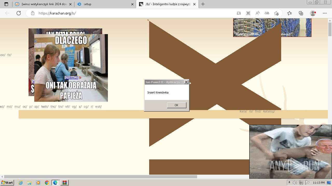Go to the wat/ board link

[98, 107]
